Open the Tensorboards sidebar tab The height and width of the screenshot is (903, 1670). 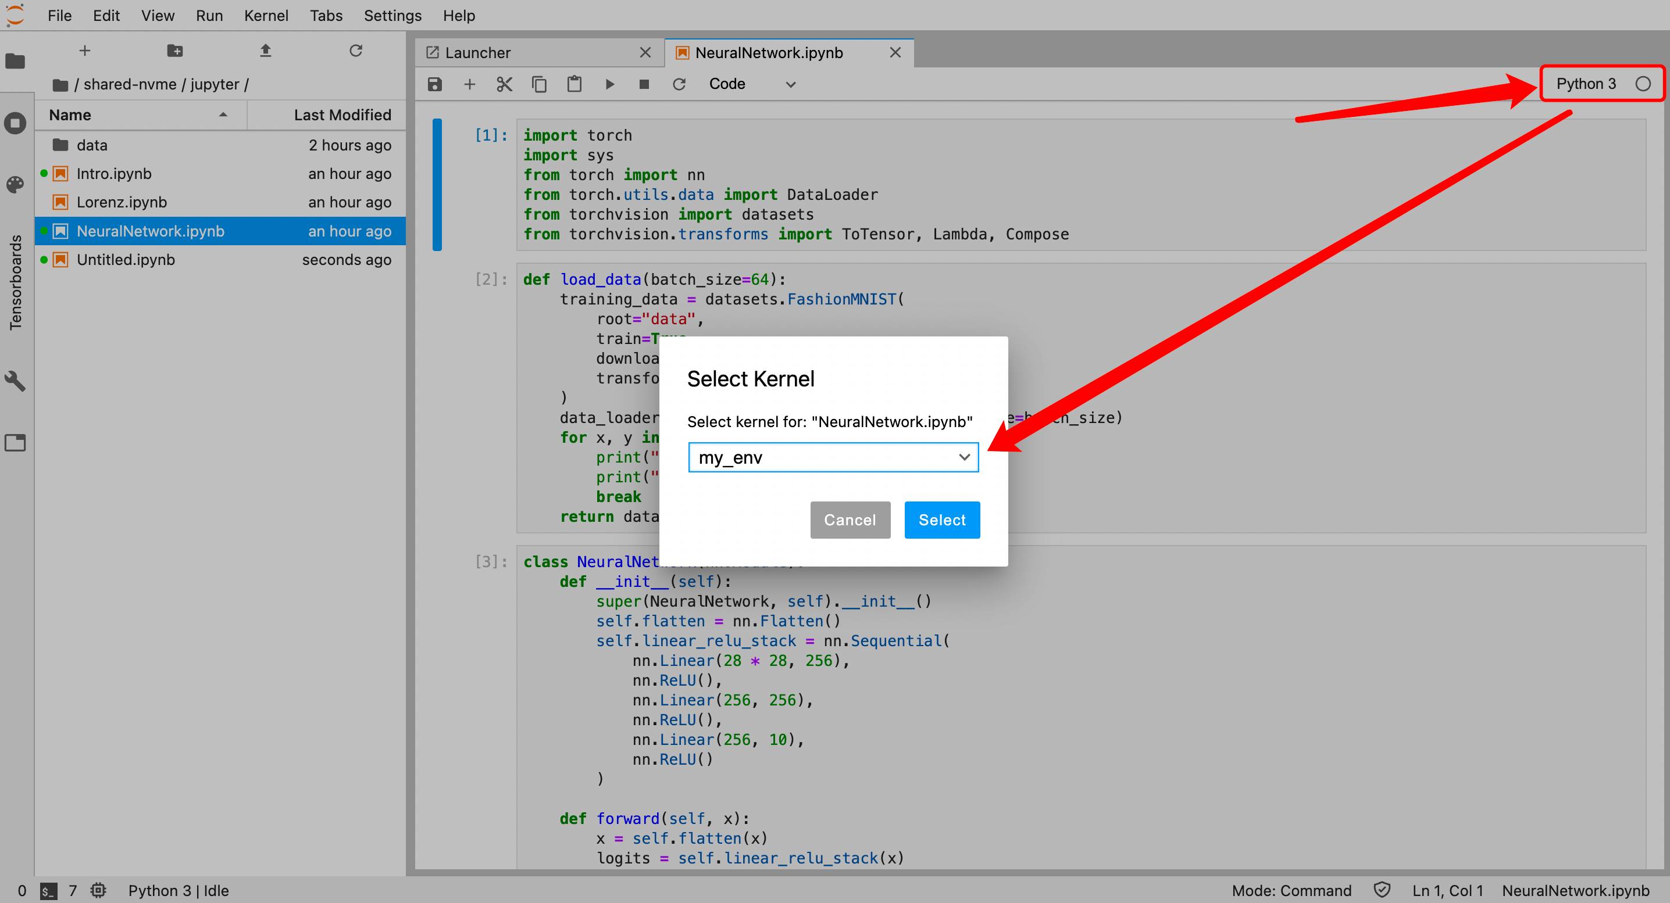(16, 282)
